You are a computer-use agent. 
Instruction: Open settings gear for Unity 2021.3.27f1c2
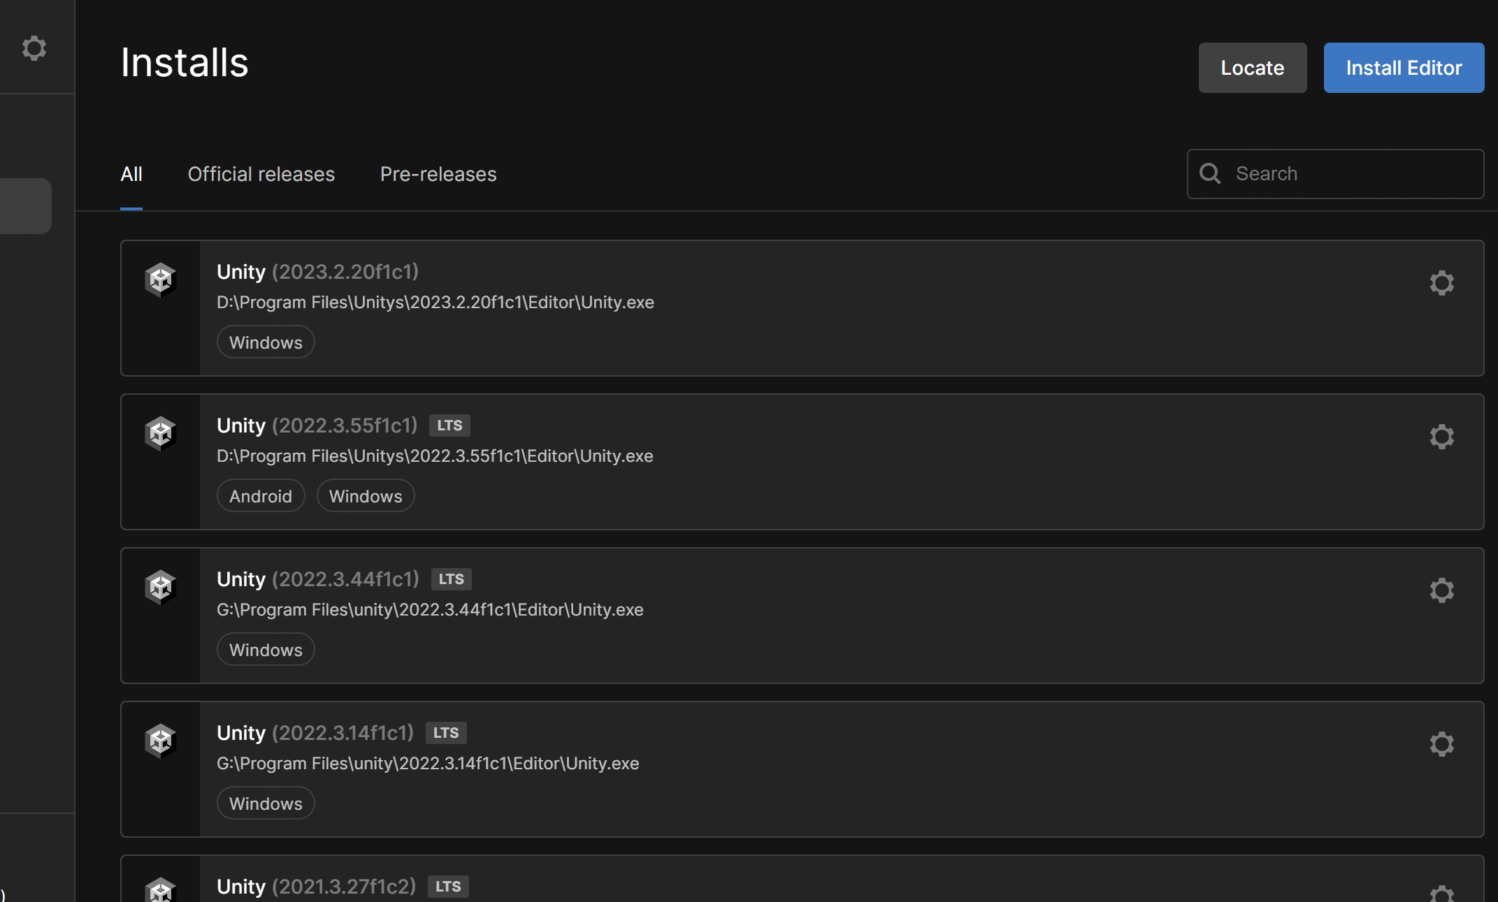1441,893
